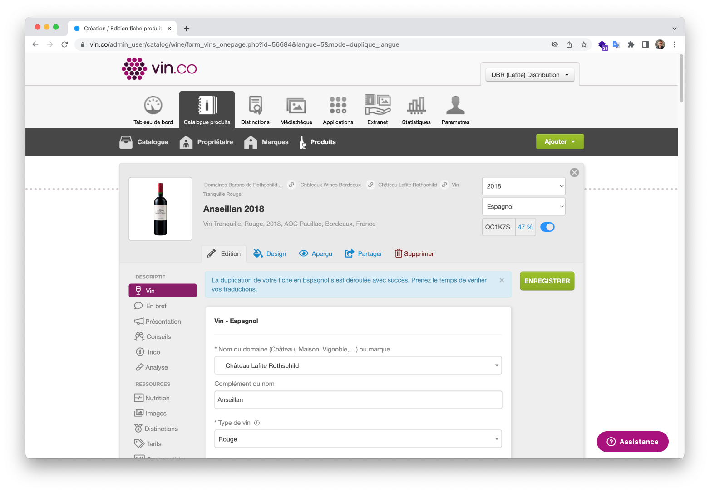Image resolution: width=710 pixels, height=492 pixels.
Task: Click Châteaux Wines Bordeaux breadcrumb
Action: [x=330, y=185]
